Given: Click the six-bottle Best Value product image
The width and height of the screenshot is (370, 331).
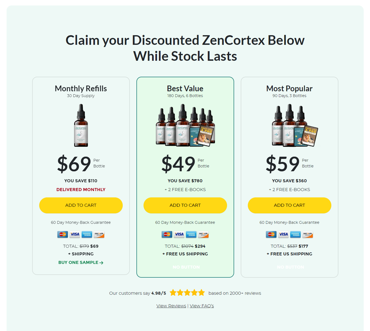Looking at the screenshot, I should [x=185, y=125].
